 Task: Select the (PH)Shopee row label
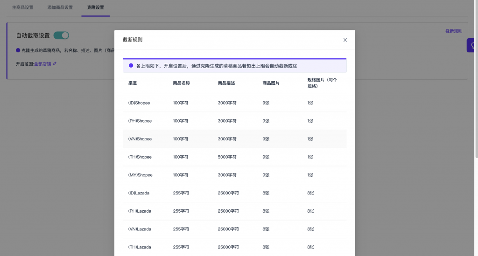140,121
